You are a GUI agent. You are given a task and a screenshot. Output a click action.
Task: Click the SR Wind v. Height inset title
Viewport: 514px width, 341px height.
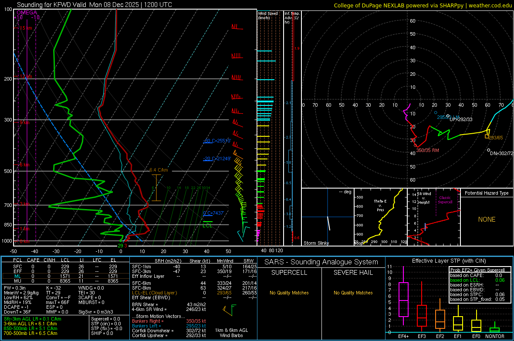[424, 198]
